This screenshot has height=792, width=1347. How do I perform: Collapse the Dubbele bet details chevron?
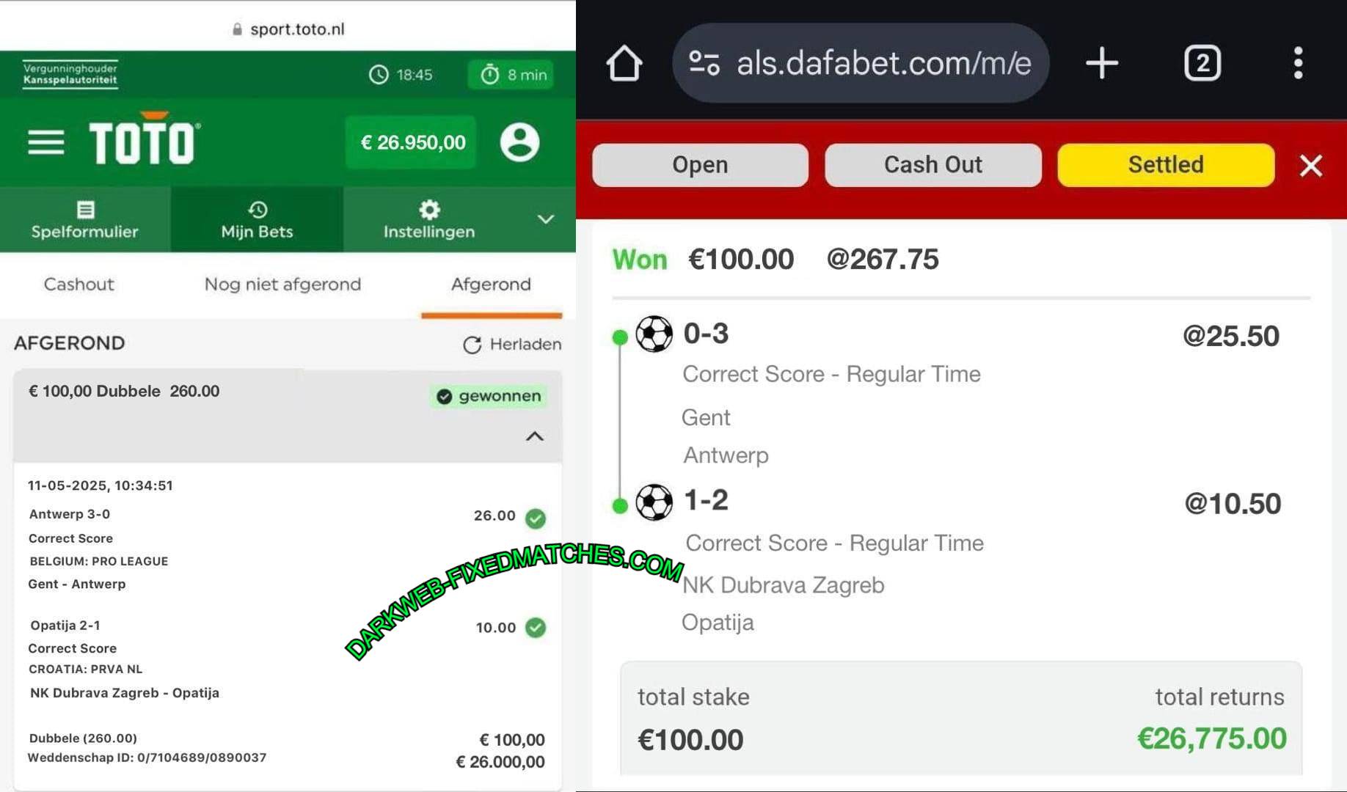click(x=535, y=436)
